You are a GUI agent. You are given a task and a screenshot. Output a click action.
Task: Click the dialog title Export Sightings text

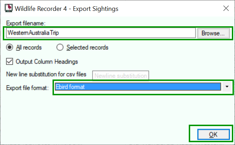tap(96, 9)
